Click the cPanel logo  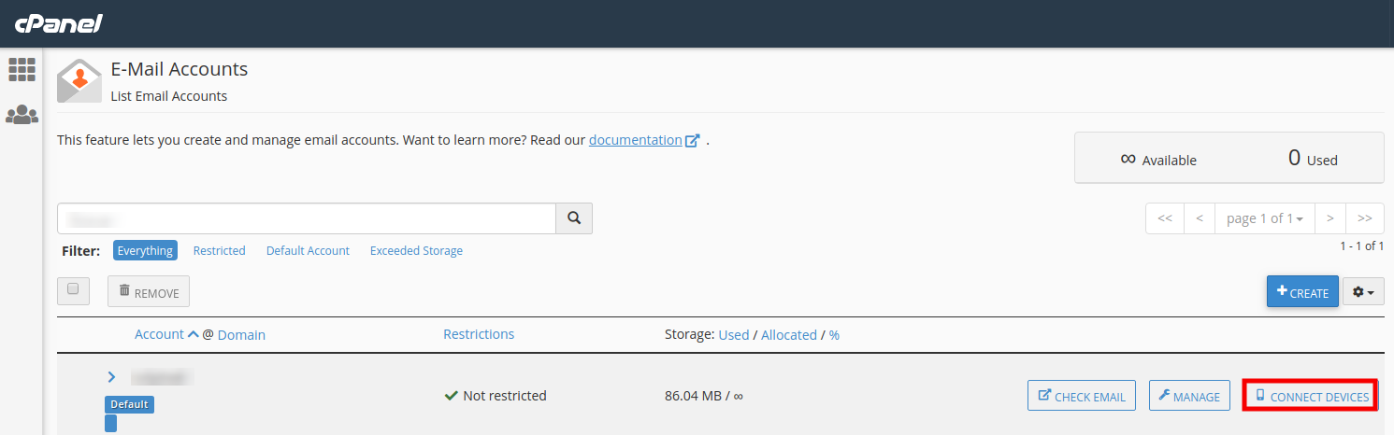[x=58, y=23]
